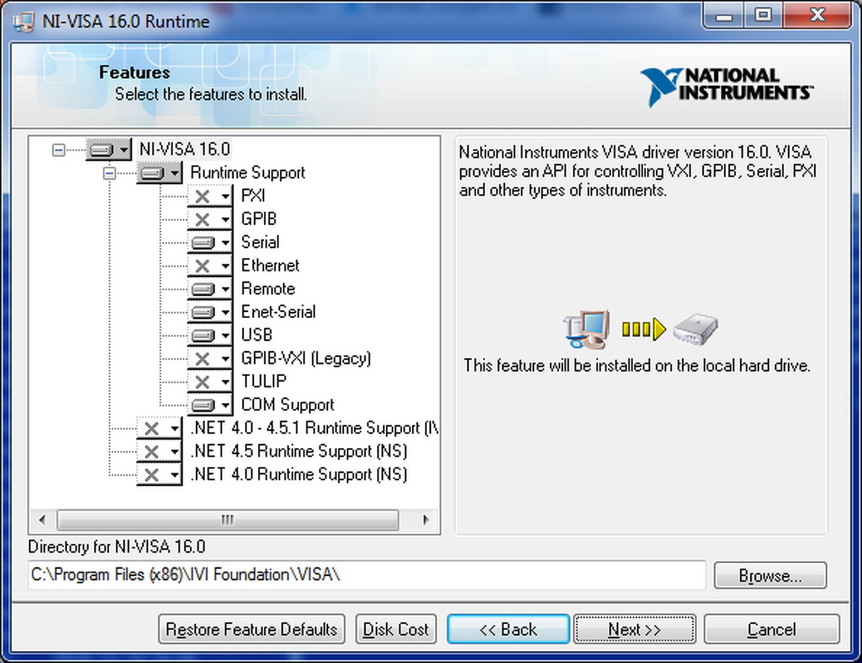Select the Runtime Support tree item

[x=247, y=172]
